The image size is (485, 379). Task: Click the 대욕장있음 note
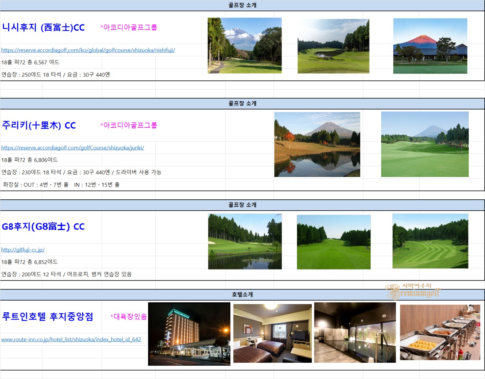(x=129, y=316)
